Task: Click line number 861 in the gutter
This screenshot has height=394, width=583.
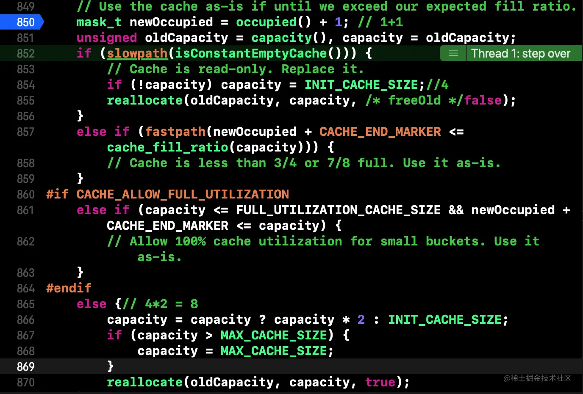Action: [25, 210]
